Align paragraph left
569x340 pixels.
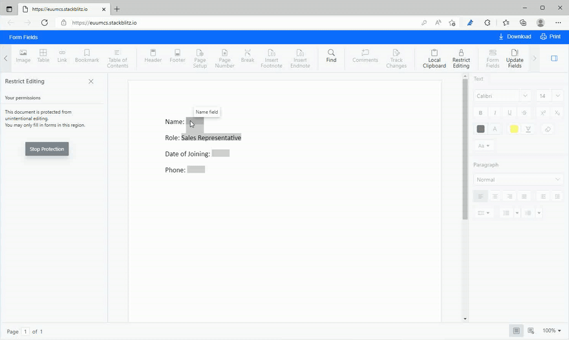click(x=480, y=197)
